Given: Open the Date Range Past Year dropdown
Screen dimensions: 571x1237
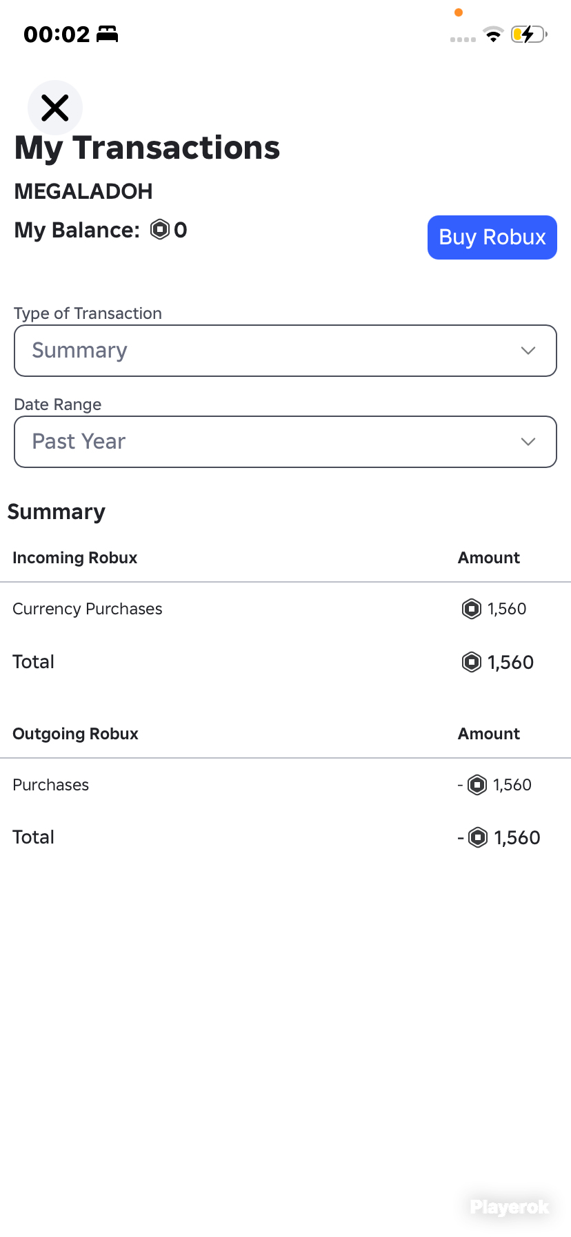Looking at the screenshot, I should [x=285, y=442].
